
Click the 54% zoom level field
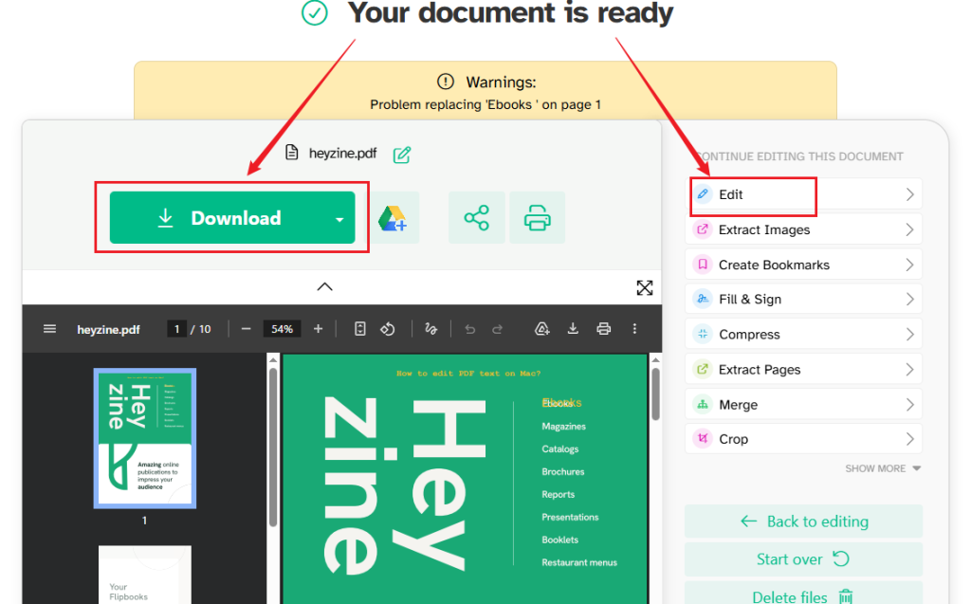tap(282, 329)
